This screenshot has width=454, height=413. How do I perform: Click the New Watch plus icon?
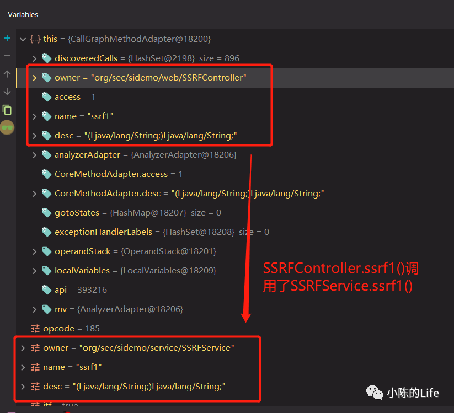7,38
